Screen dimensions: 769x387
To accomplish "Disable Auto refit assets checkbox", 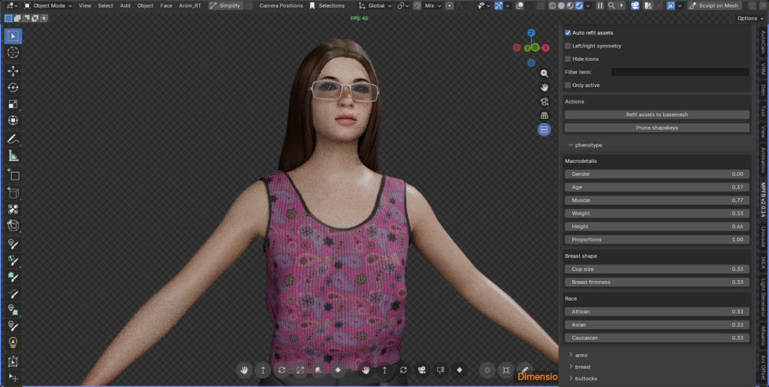I will [568, 33].
